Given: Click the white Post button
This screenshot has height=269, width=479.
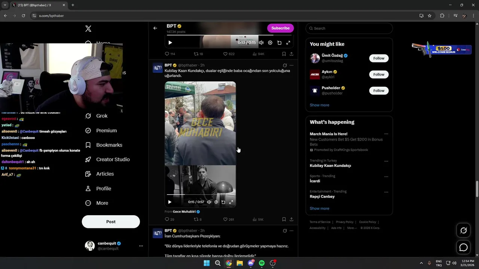Looking at the screenshot, I should coord(111,222).
